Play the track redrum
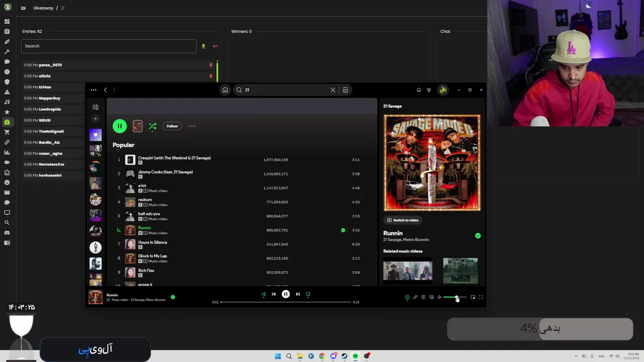 coord(242,202)
